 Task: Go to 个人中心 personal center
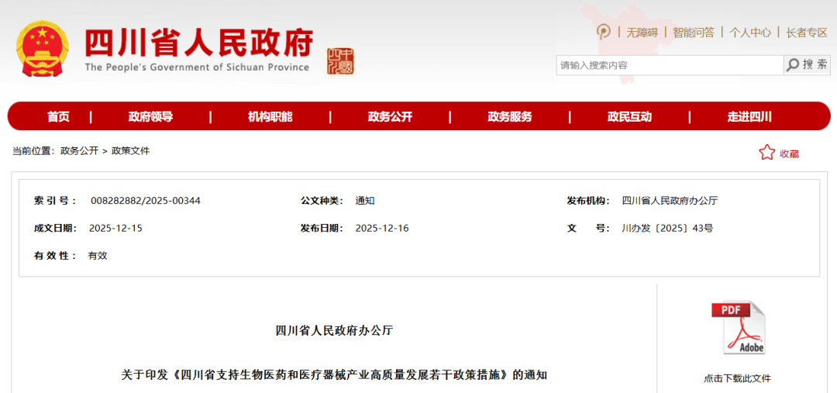[749, 33]
